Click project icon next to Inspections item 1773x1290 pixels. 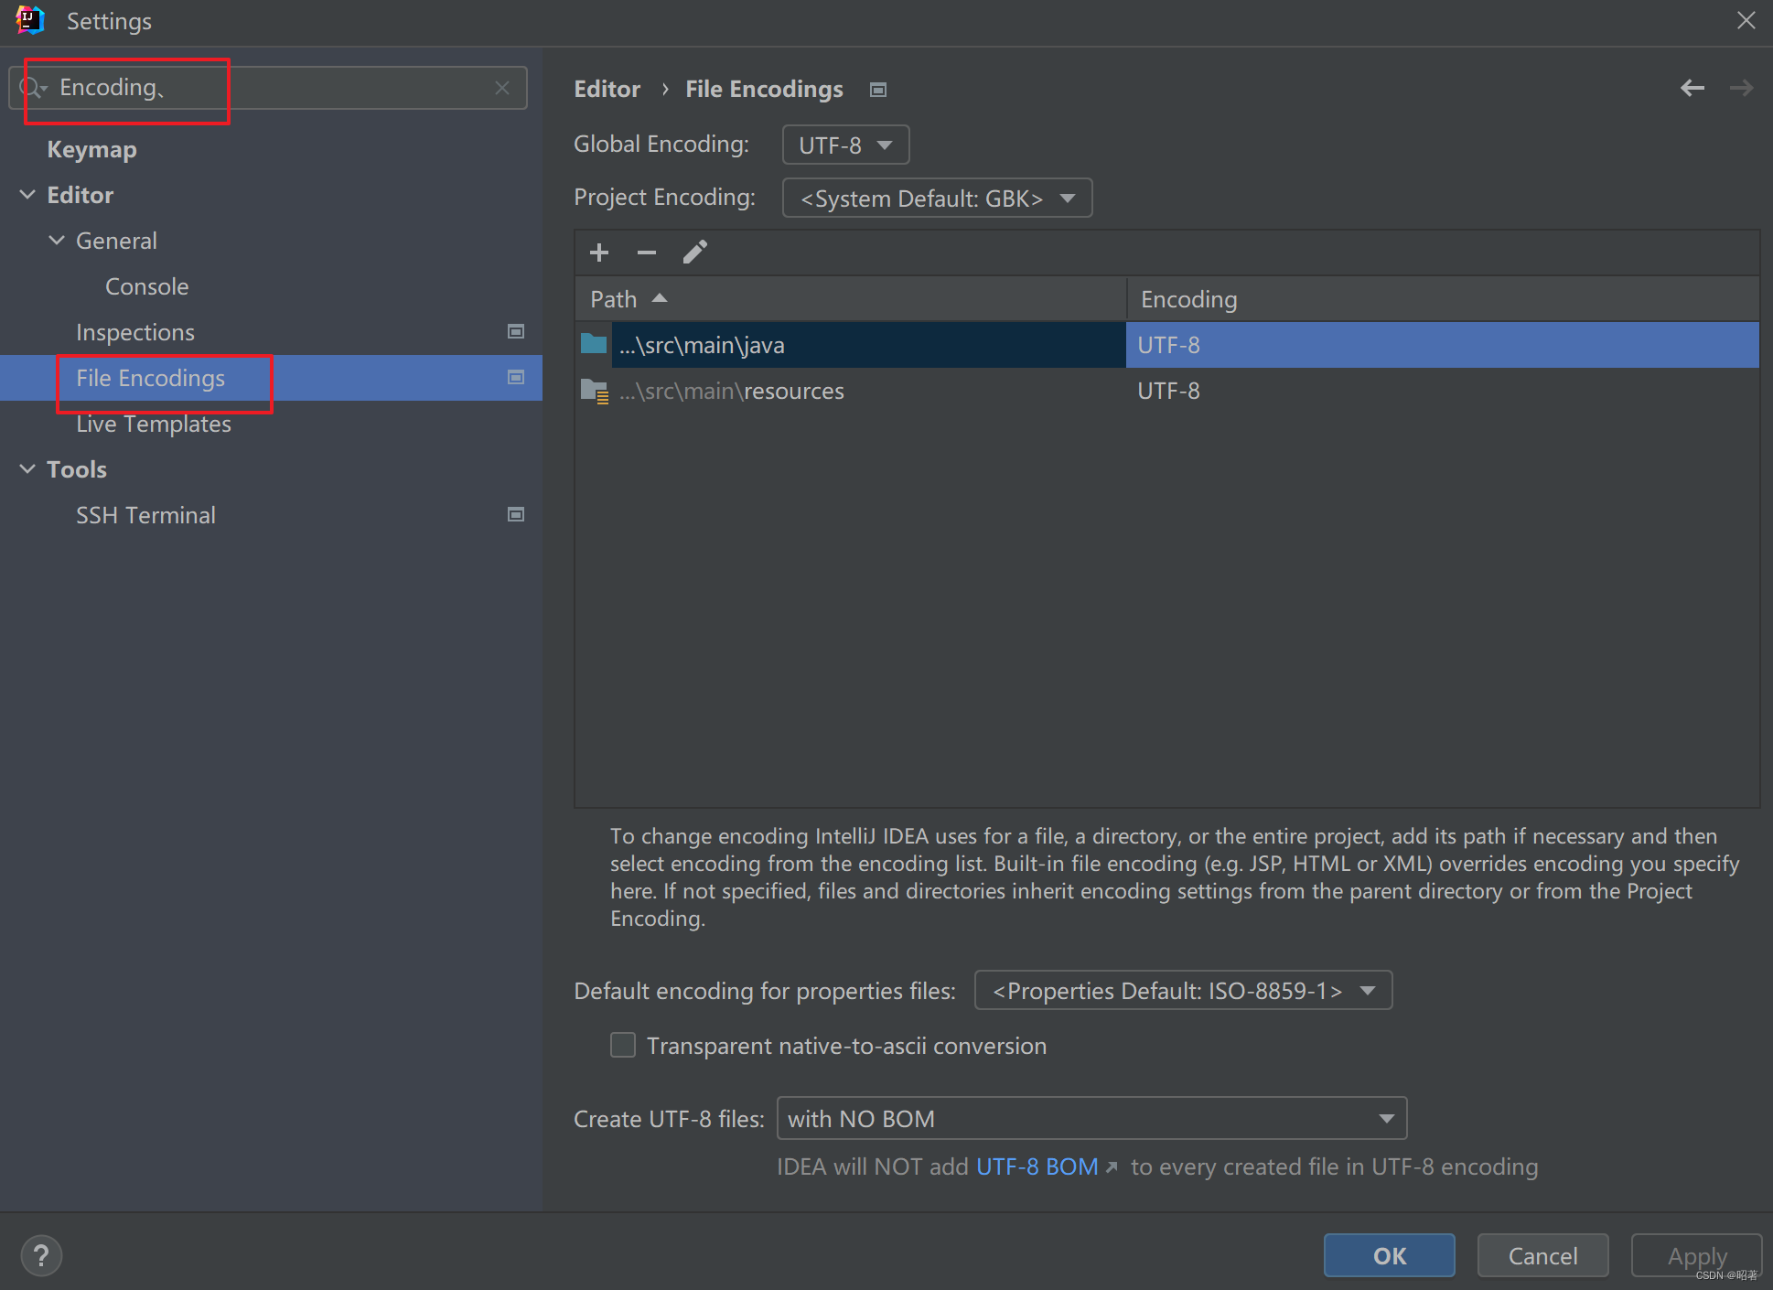click(x=516, y=331)
